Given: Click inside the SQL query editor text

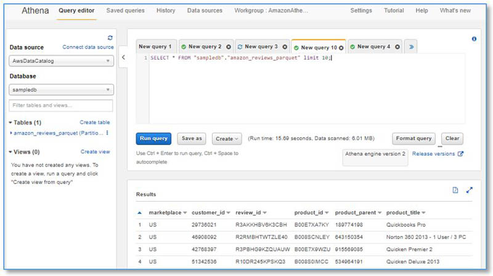Looking at the screenshot, I should click(x=240, y=58).
